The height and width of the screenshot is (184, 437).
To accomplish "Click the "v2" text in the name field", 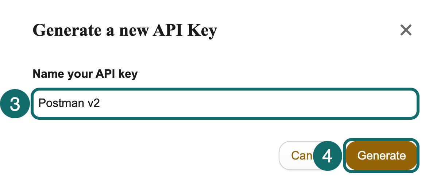I will (x=93, y=103).
